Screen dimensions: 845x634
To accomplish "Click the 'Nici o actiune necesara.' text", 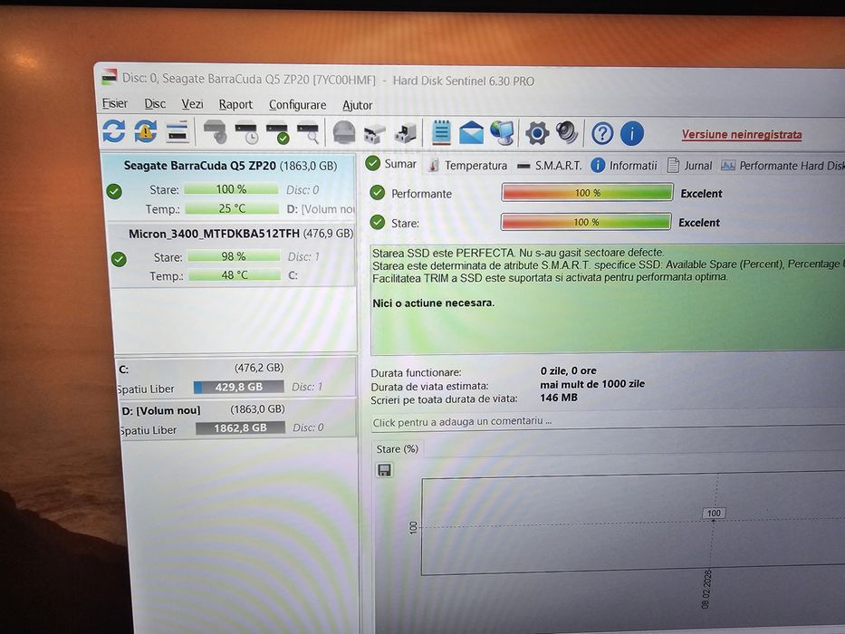I will 433,303.
